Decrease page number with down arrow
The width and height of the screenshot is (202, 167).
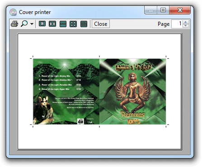[186, 26]
